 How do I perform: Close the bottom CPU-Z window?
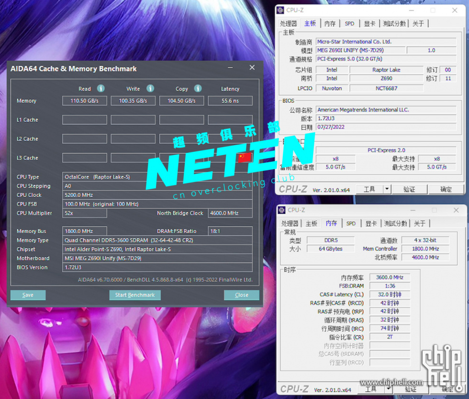tap(456, 210)
